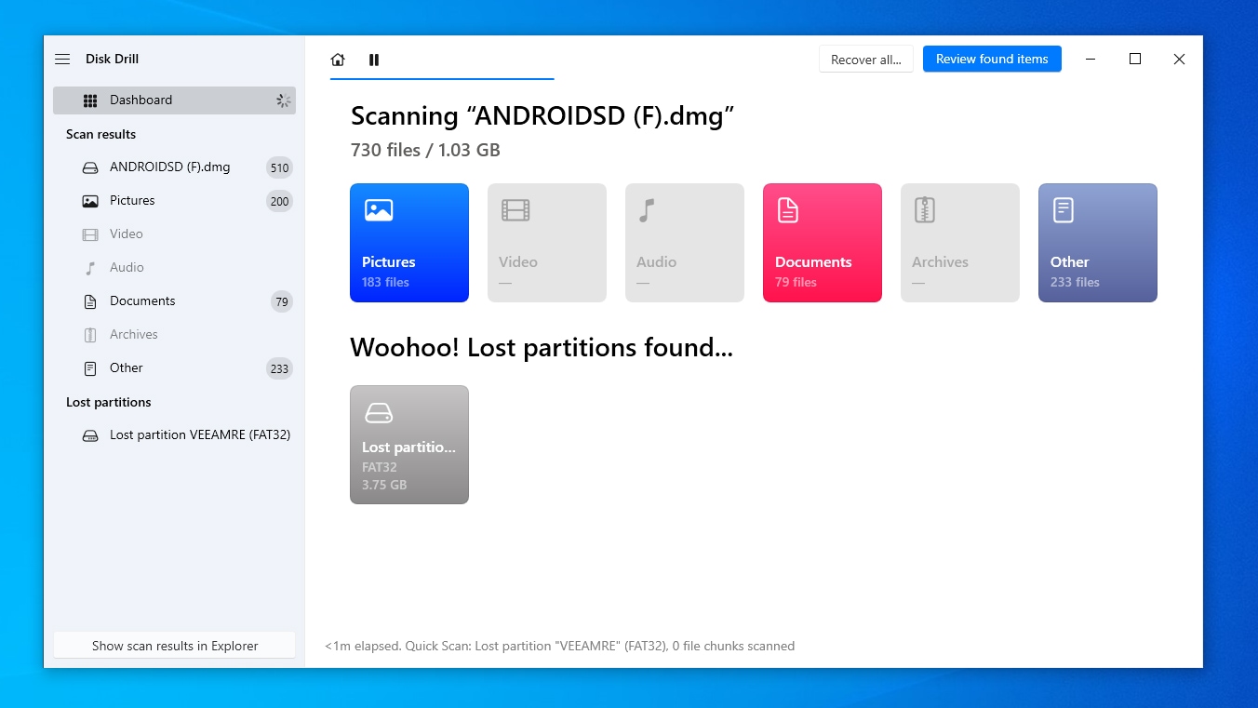Screen dimensions: 1258x708
Task: Click the Lost partition drive sidebar icon
Action: [x=90, y=435]
